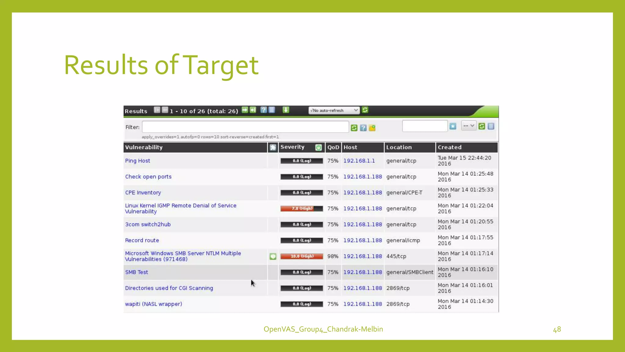Viewport: 625px width, 352px height.
Task: Click solution type icon in column header
Action: click(273, 148)
